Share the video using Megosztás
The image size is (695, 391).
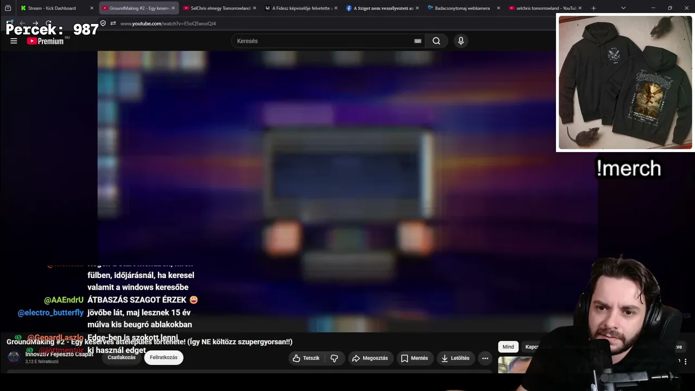tap(370, 358)
